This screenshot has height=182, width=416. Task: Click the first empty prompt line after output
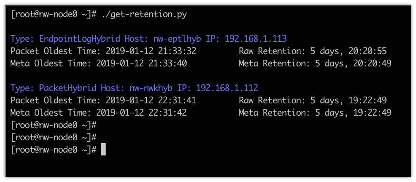click(x=54, y=125)
